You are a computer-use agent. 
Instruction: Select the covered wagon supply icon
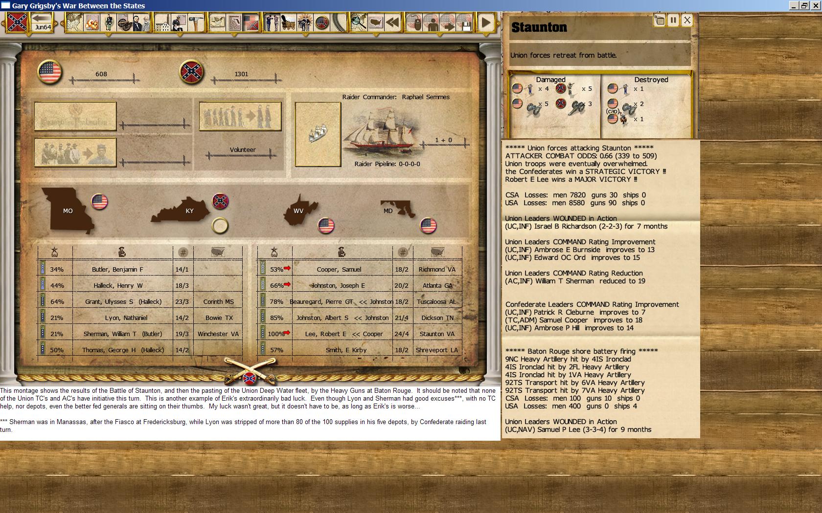(x=288, y=22)
